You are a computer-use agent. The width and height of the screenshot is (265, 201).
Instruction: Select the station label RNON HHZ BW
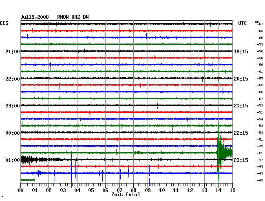point(73,17)
